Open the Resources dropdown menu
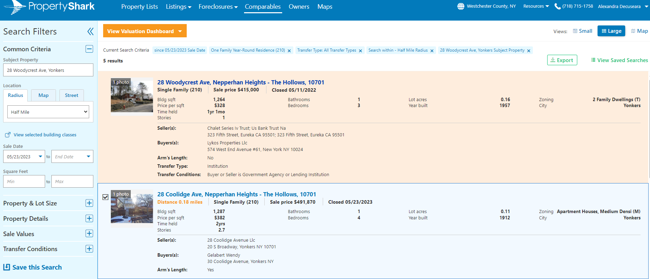 pyautogui.click(x=536, y=6)
